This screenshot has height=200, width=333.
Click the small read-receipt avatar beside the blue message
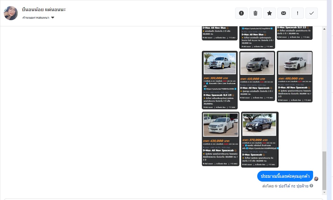point(316,179)
